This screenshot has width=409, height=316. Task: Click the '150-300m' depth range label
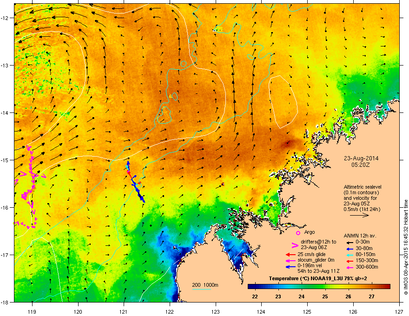[x=367, y=260]
